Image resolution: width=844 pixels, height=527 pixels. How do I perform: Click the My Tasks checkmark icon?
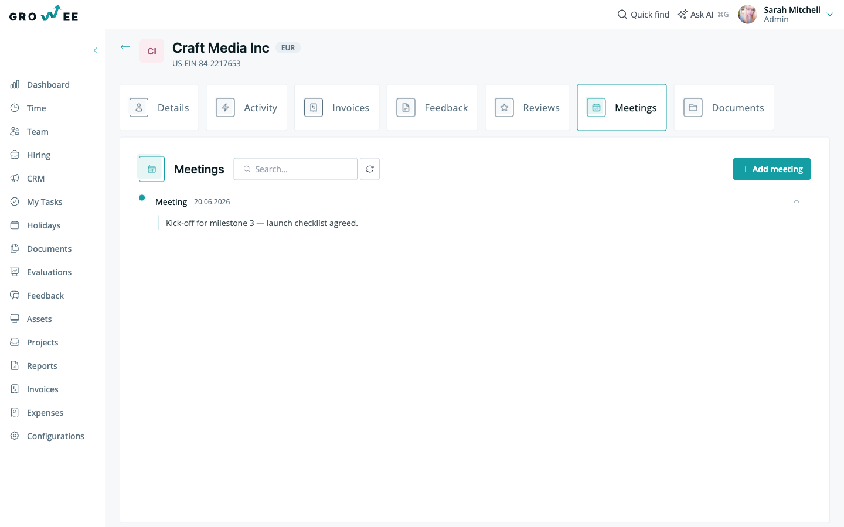(x=15, y=201)
